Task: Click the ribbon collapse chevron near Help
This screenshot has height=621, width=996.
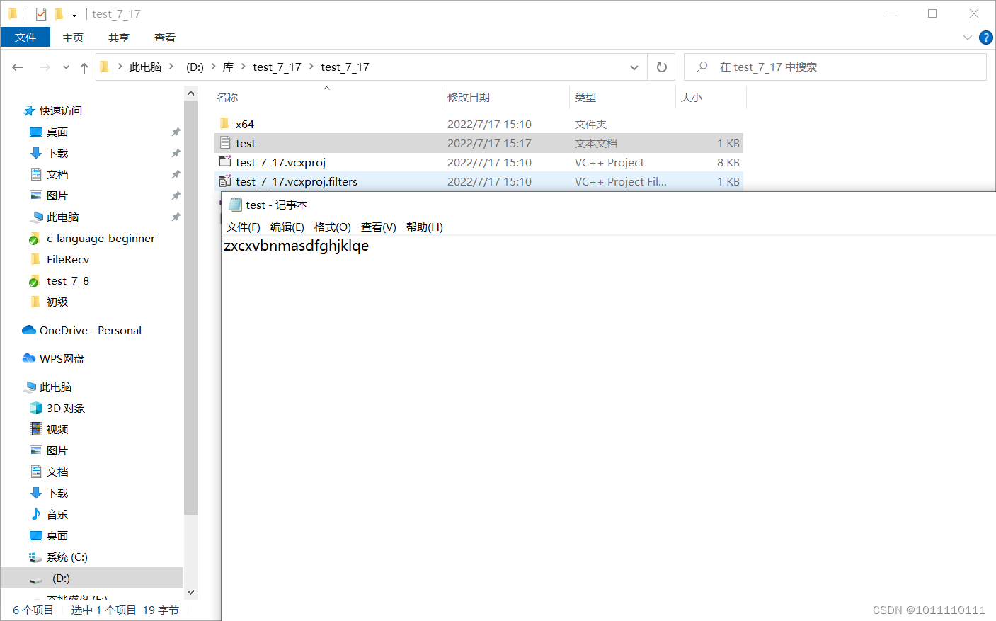Action: (967, 38)
